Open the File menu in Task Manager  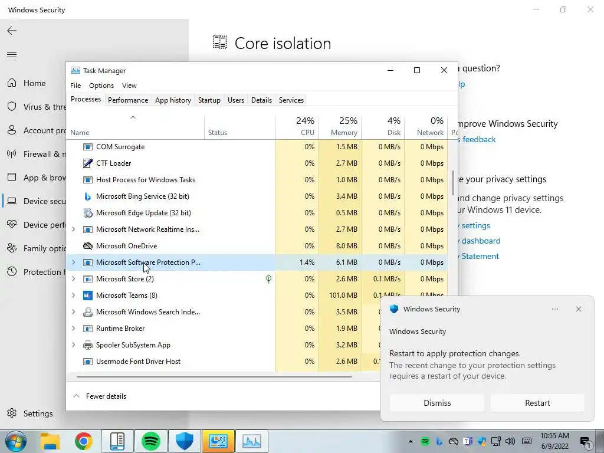coord(75,86)
